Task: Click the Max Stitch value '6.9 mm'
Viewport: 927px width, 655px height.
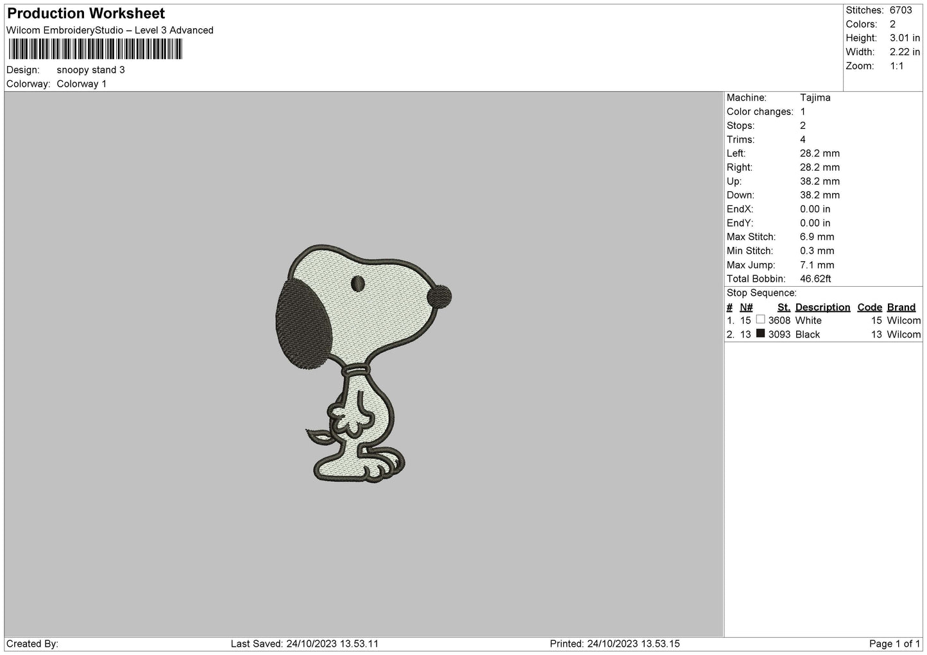Action: [817, 237]
